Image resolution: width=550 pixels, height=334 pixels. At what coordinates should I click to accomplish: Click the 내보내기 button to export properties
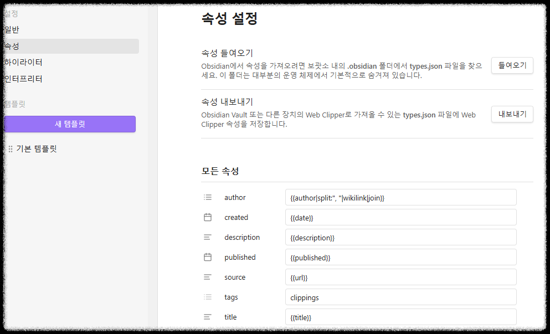pos(512,114)
